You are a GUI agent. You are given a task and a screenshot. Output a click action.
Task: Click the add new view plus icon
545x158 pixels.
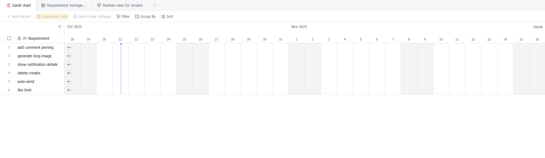click(154, 5)
